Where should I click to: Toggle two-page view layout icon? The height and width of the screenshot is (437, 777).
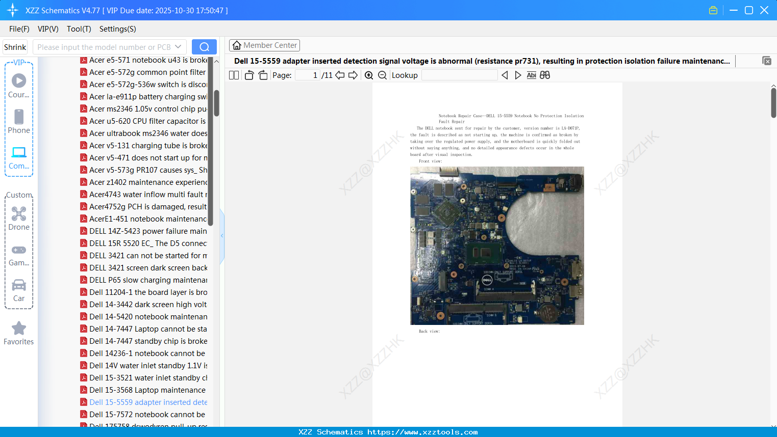tap(234, 75)
